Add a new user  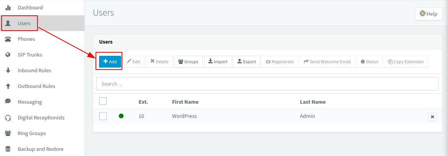pyautogui.click(x=110, y=61)
